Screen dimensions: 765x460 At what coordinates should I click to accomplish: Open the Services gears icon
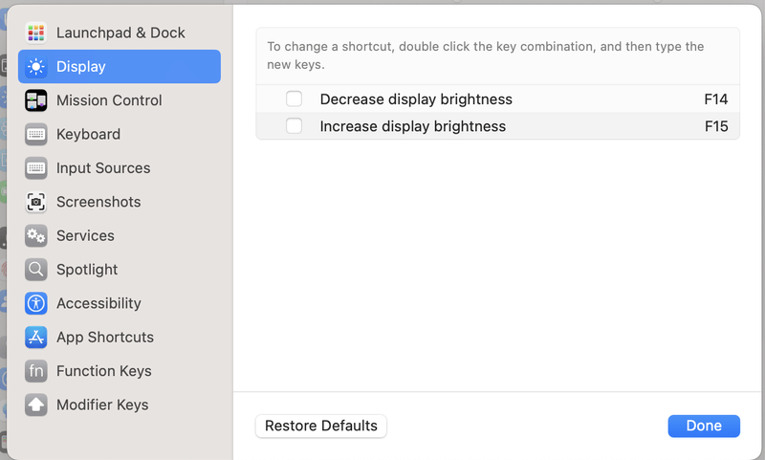(x=36, y=235)
